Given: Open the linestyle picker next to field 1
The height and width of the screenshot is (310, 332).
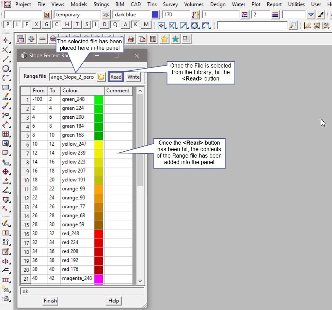Looking at the screenshot, I should point(245,15).
